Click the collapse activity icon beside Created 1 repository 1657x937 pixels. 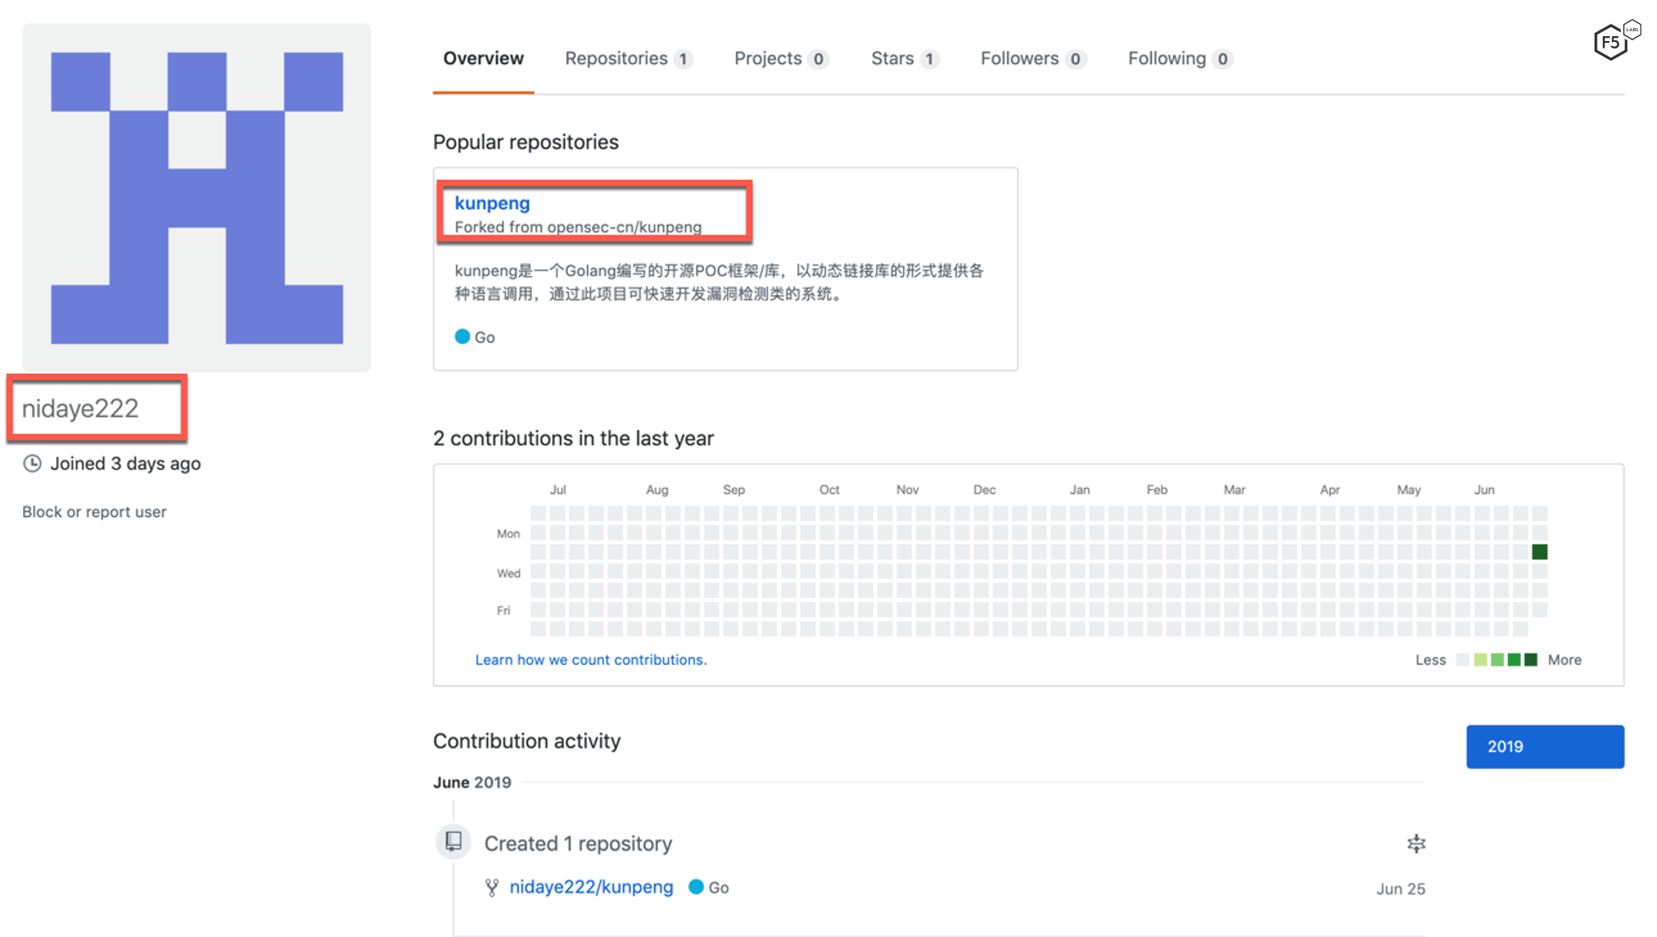point(1415,843)
